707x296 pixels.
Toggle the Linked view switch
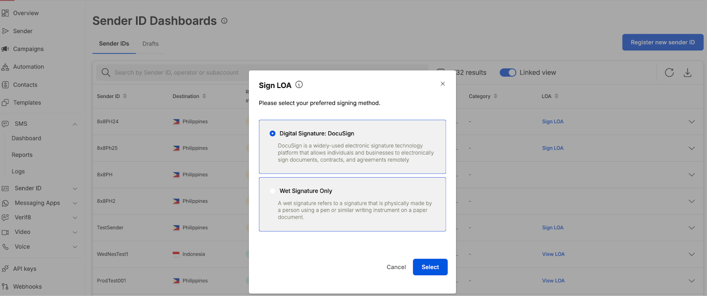[x=508, y=72]
